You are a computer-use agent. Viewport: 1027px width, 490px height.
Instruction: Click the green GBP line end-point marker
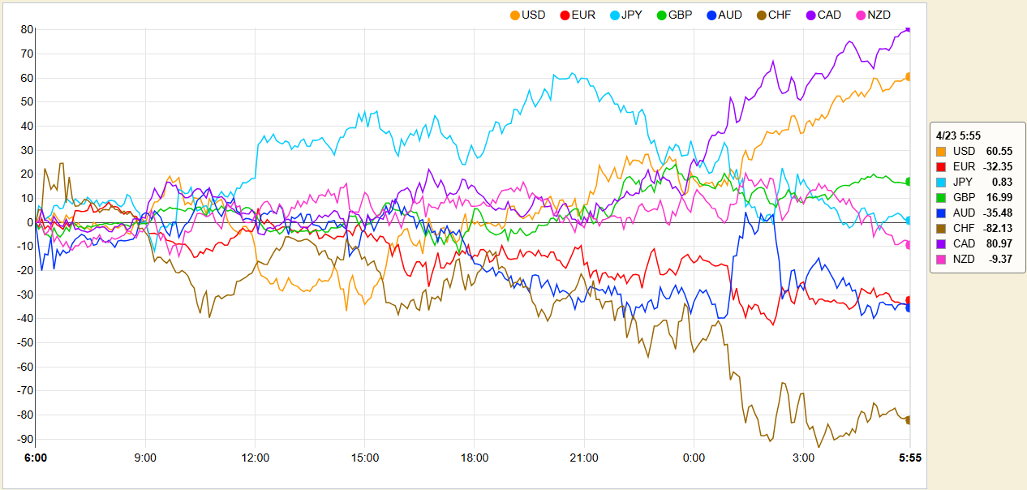(909, 181)
